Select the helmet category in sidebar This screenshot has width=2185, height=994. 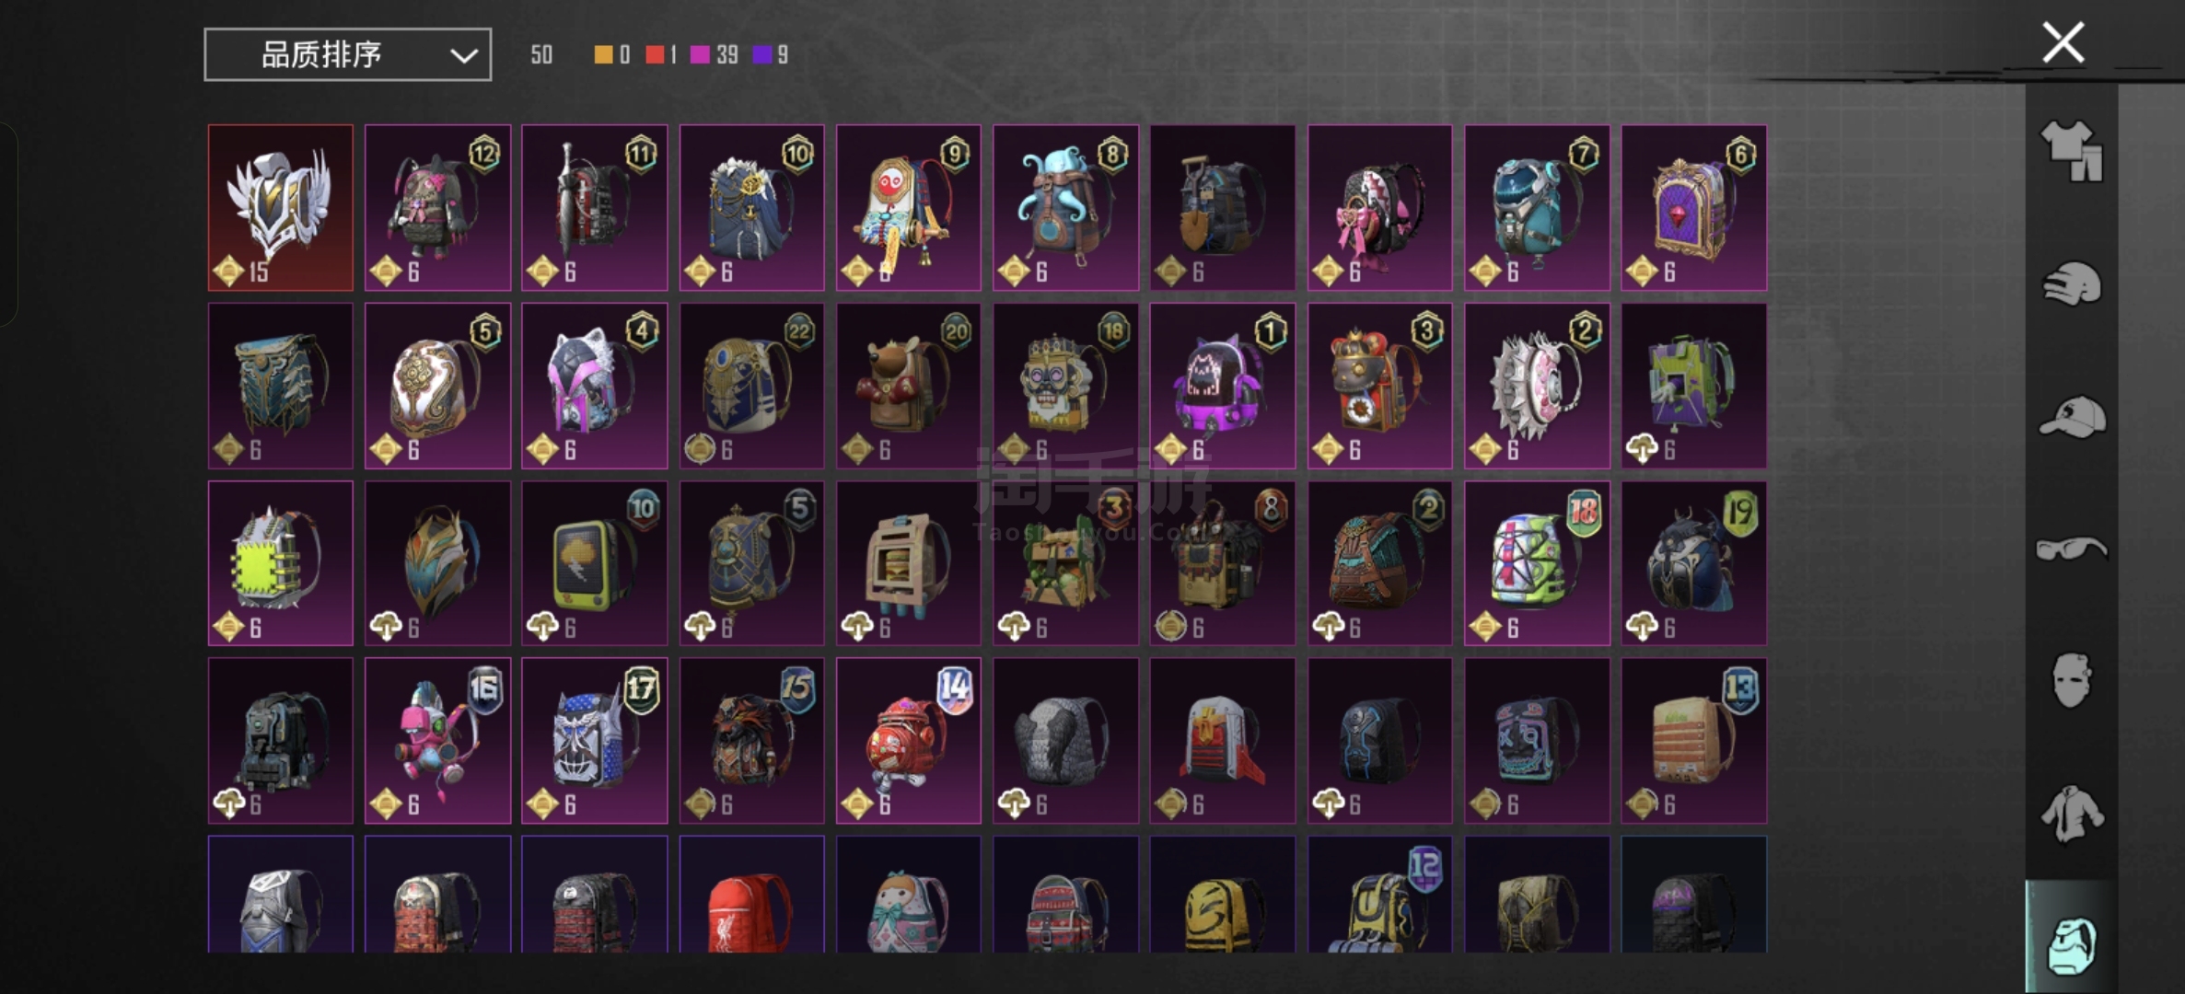(2072, 284)
